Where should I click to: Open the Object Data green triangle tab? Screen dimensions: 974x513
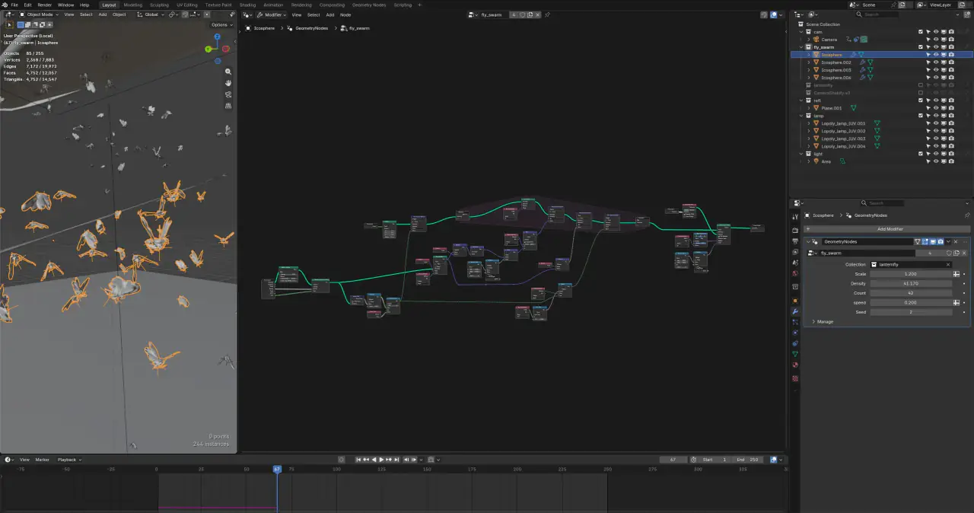coord(795,355)
